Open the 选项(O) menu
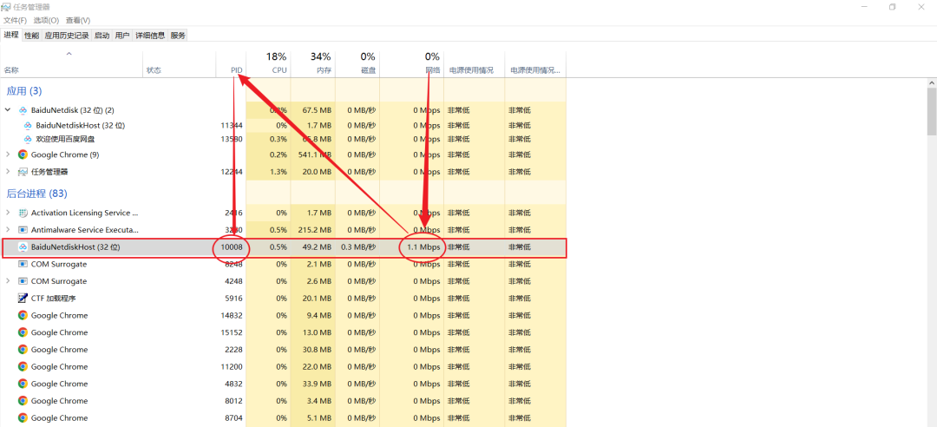This screenshot has width=937, height=427. (x=46, y=20)
